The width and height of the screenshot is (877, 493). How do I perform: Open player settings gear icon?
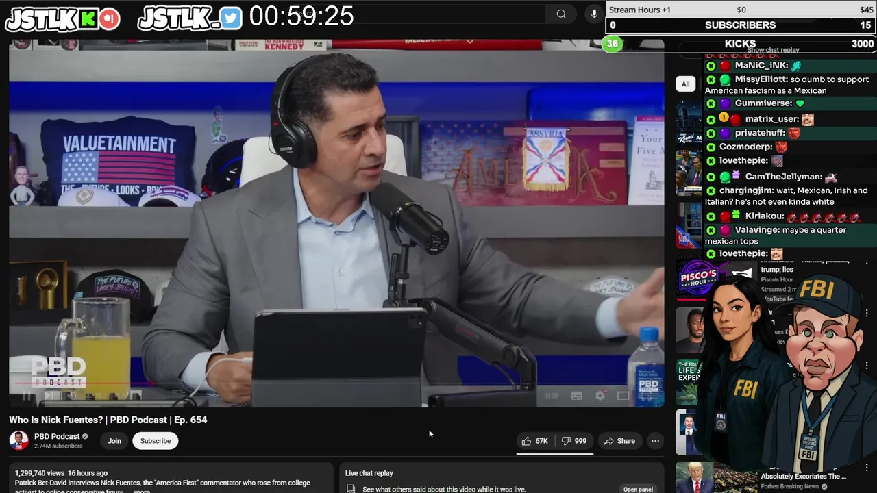pos(600,396)
